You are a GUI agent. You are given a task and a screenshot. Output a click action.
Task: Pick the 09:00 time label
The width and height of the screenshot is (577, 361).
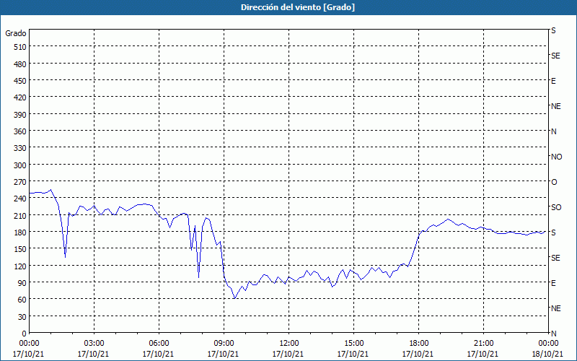[x=224, y=344]
